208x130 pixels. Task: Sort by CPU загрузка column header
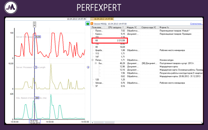coord(115,27)
